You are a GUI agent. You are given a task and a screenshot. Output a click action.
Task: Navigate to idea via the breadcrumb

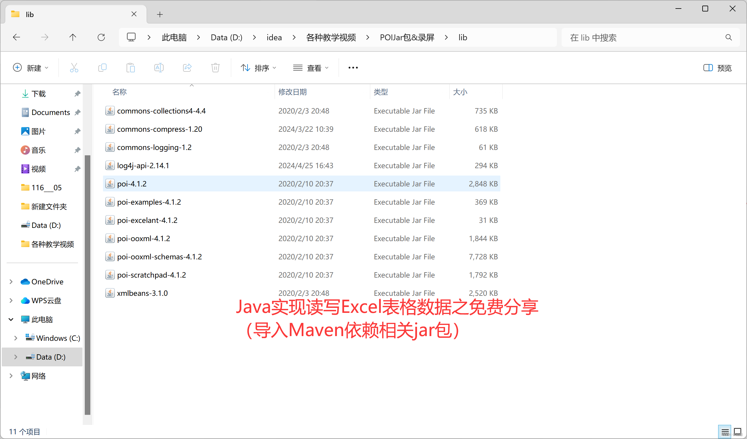(274, 37)
